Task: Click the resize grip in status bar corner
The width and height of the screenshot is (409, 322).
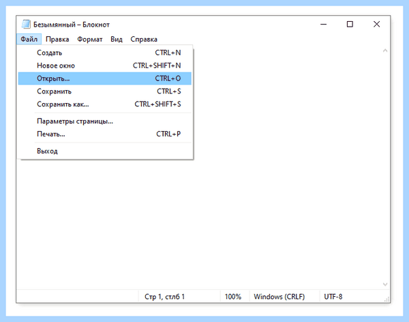Action: [x=387, y=299]
